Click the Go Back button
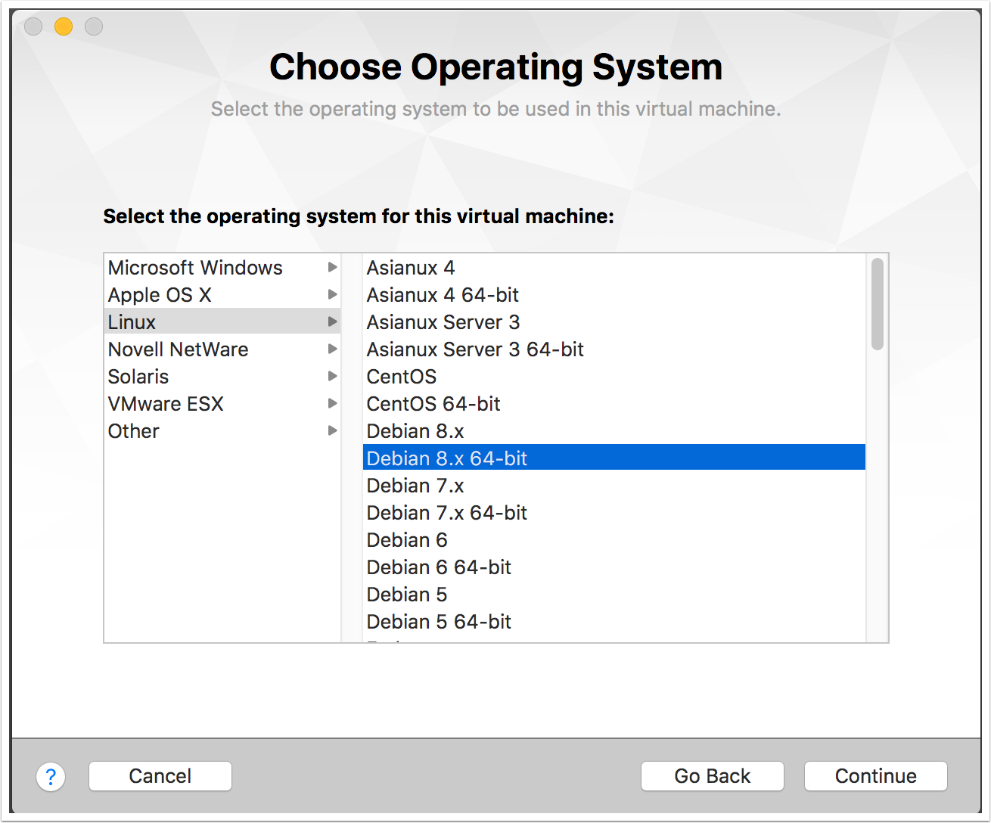This screenshot has width=991, height=823. [x=712, y=776]
